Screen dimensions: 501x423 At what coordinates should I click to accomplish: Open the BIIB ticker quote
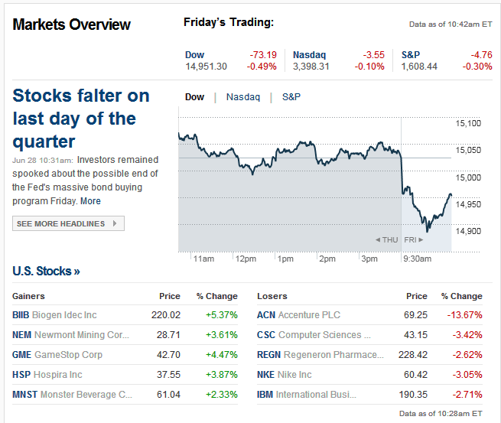coord(21,315)
